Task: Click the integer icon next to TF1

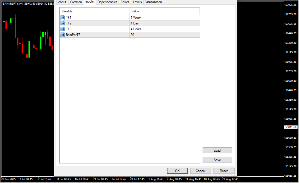Action: tap(62, 18)
